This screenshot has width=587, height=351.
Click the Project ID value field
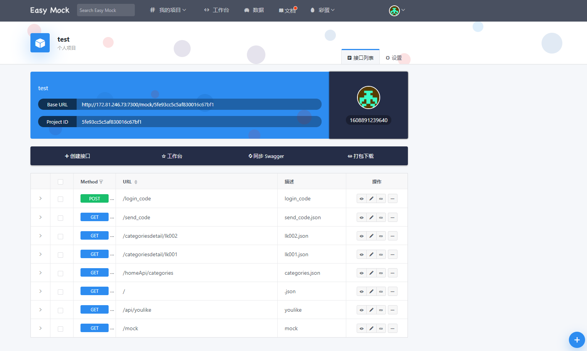tap(199, 122)
